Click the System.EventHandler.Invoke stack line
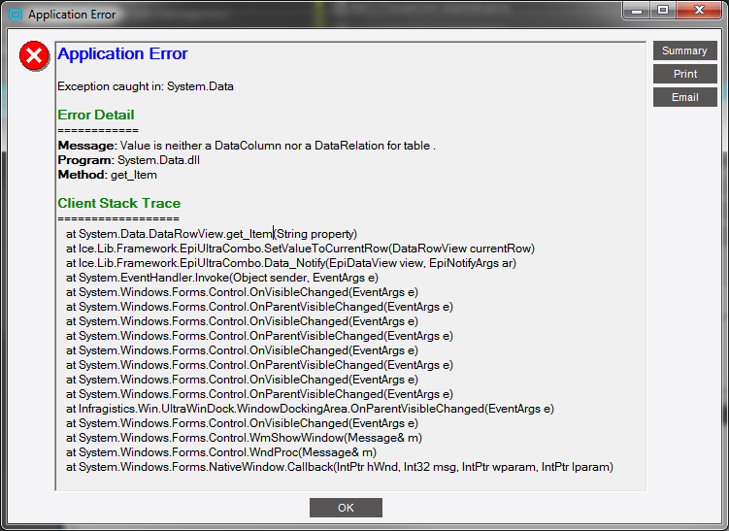This screenshot has width=729, height=531. (x=222, y=278)
